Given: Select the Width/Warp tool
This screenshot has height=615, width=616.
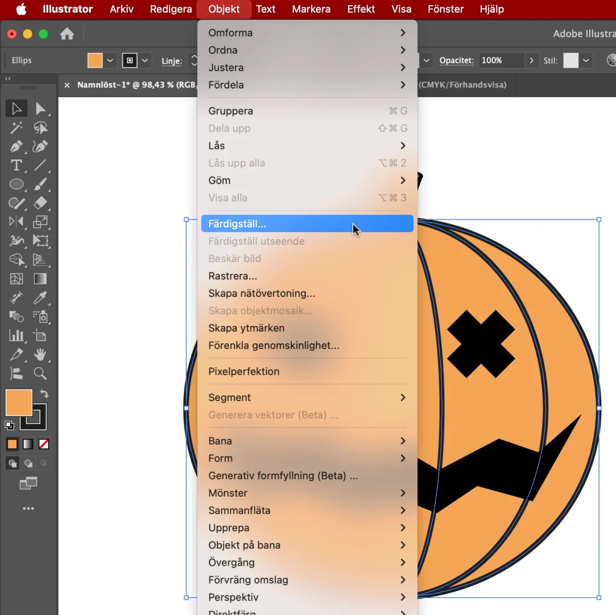Looking at the screenshot, I should point(16,241).
